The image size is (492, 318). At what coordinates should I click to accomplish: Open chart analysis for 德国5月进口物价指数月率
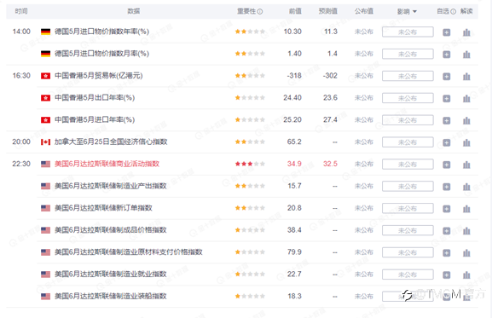point(466,55)
